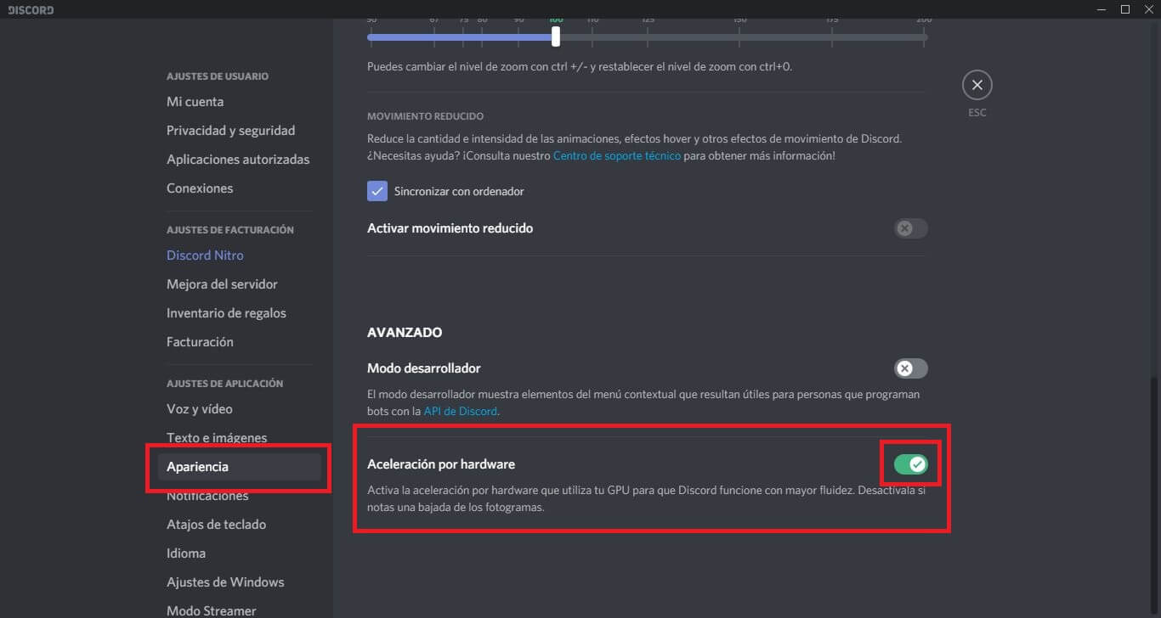Screen dimensions: 1161x618
Task: Toggle Activar movimiento reducido switch
Action: pos(910,228)
